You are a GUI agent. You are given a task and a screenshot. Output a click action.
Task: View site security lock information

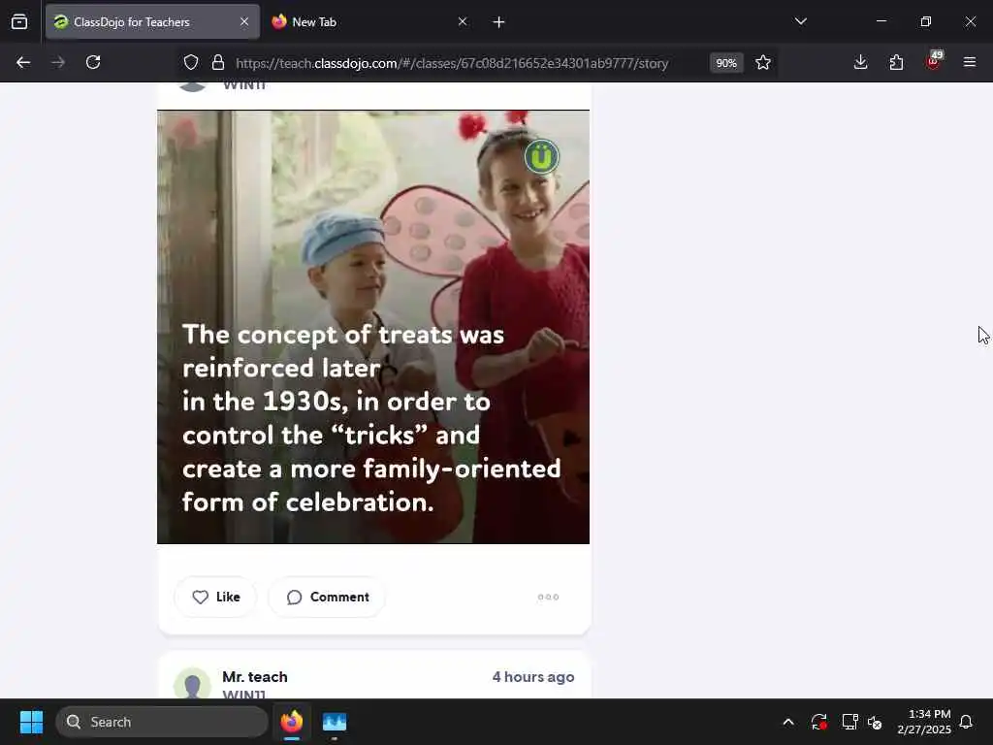point(218,63)
